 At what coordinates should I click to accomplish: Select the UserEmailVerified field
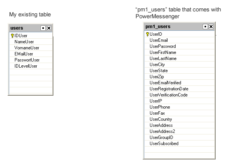pyautogui.click(x=179, y=83)
